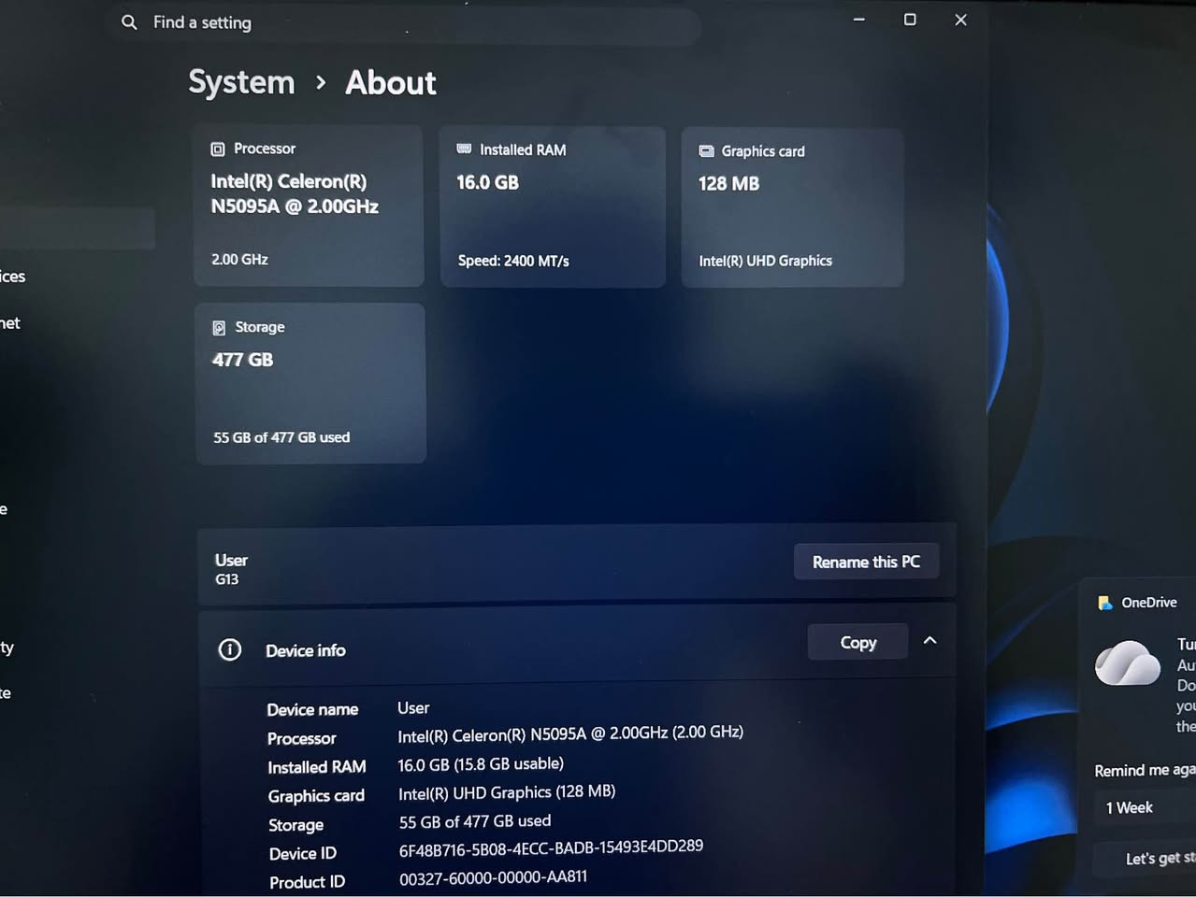Image resolution: width=1196 pixels, height=897 pixels.
Task: Maximize the Settings window
Action: point(910,20)
